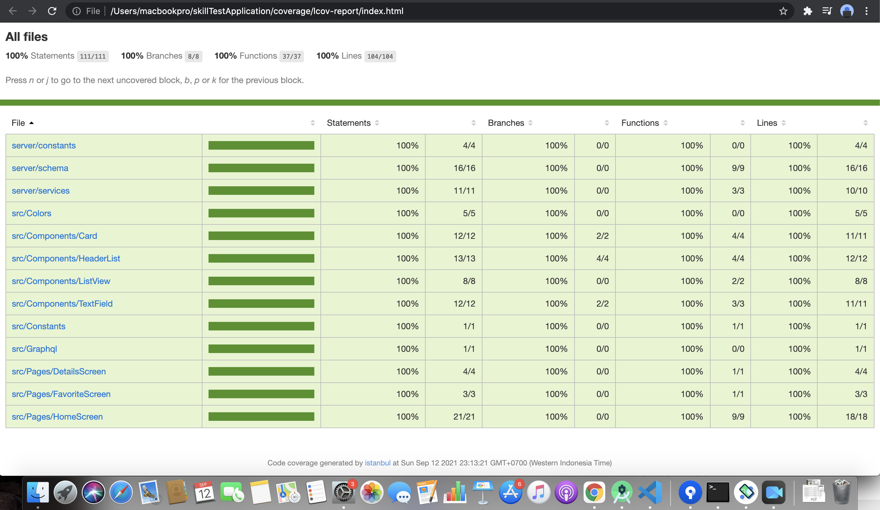
Task: Open src/Pages/HomeScreen coverage link
Action: tap(57, 417)
